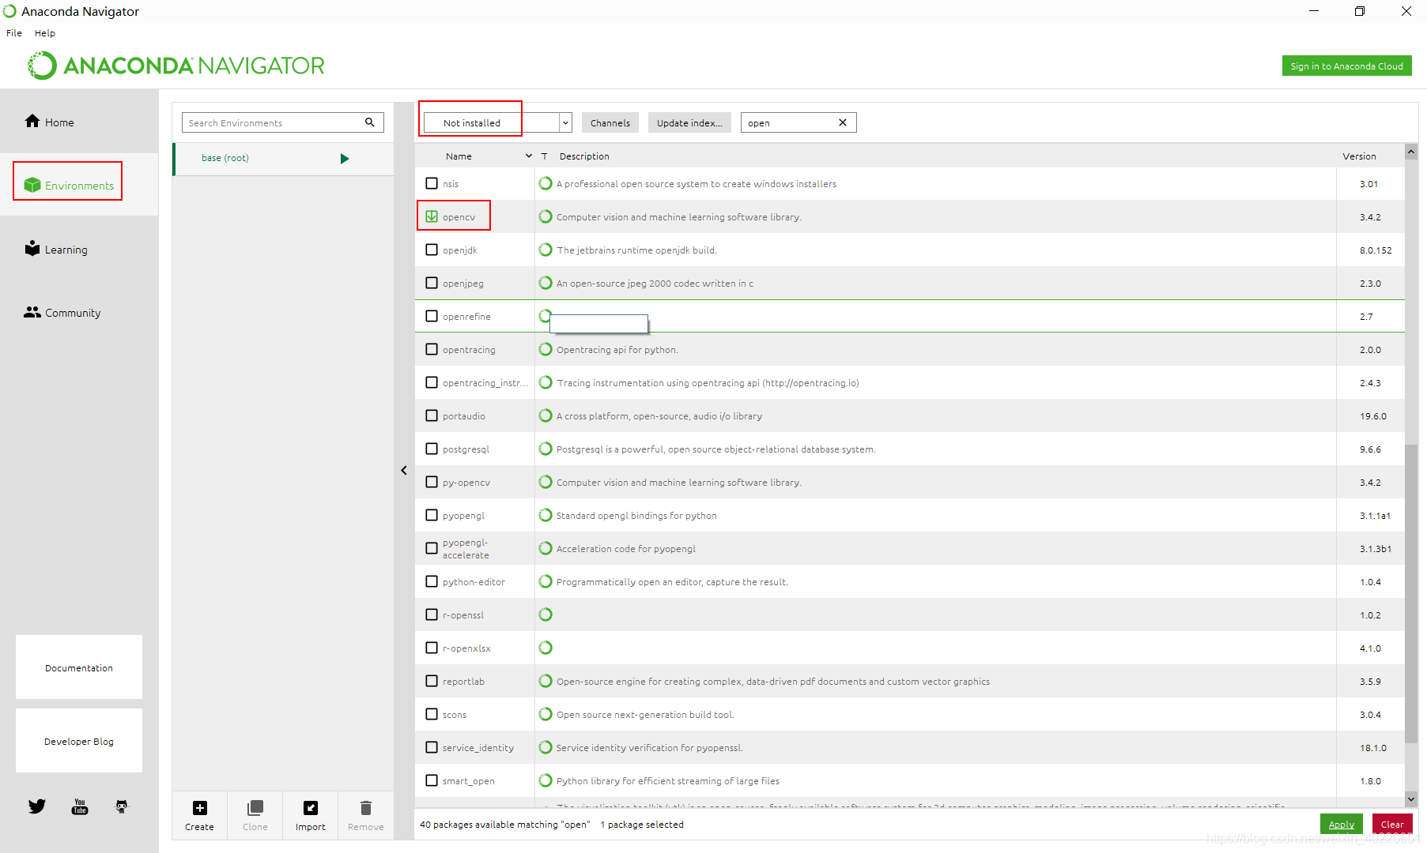Click the opentracing package type icon
1427x853 pixels.
click(546, 349)
